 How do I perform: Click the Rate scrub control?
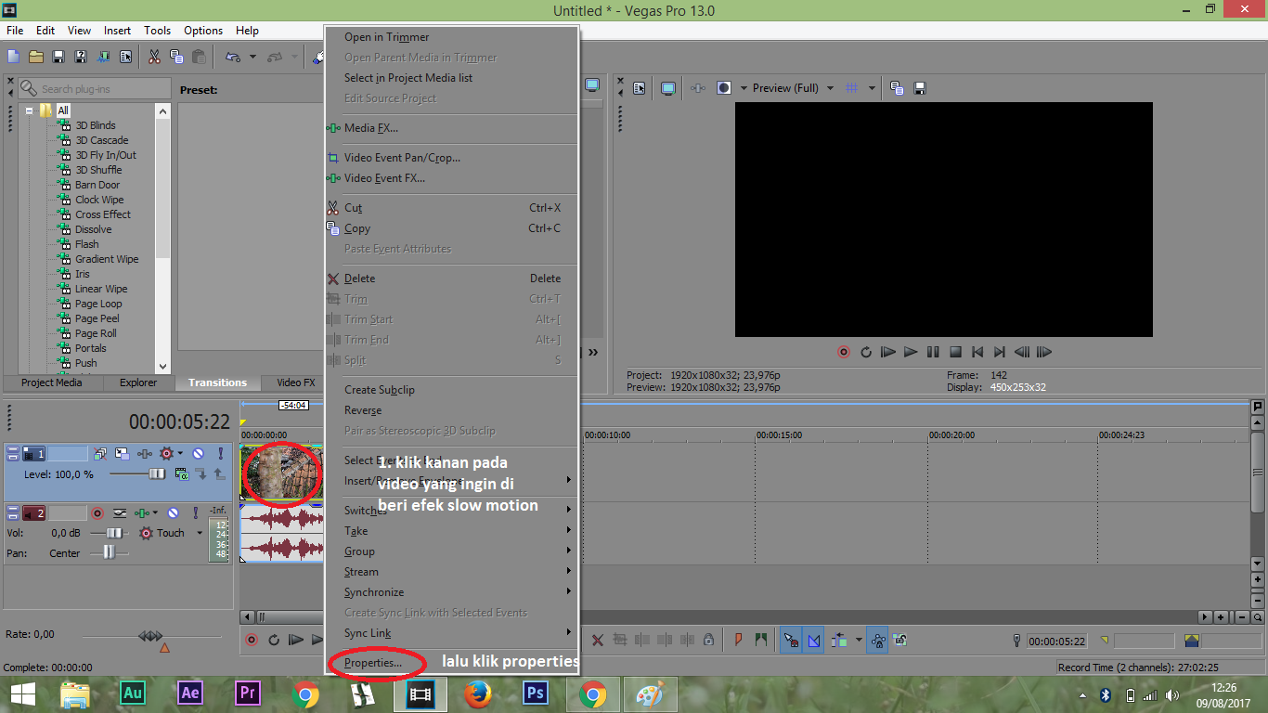pos(150,636)
